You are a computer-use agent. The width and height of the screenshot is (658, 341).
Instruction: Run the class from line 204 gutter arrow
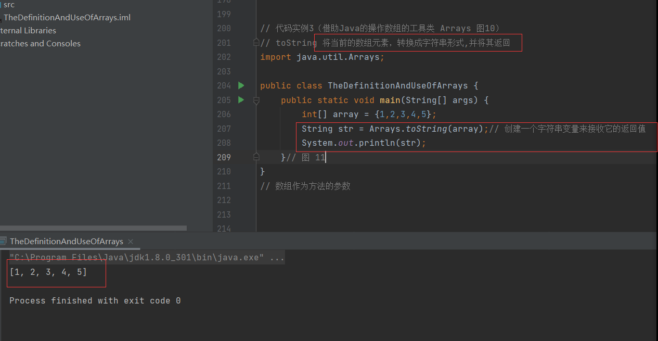click(241, 85)
